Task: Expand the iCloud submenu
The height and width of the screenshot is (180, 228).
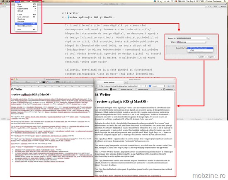Action: point(26,11)
